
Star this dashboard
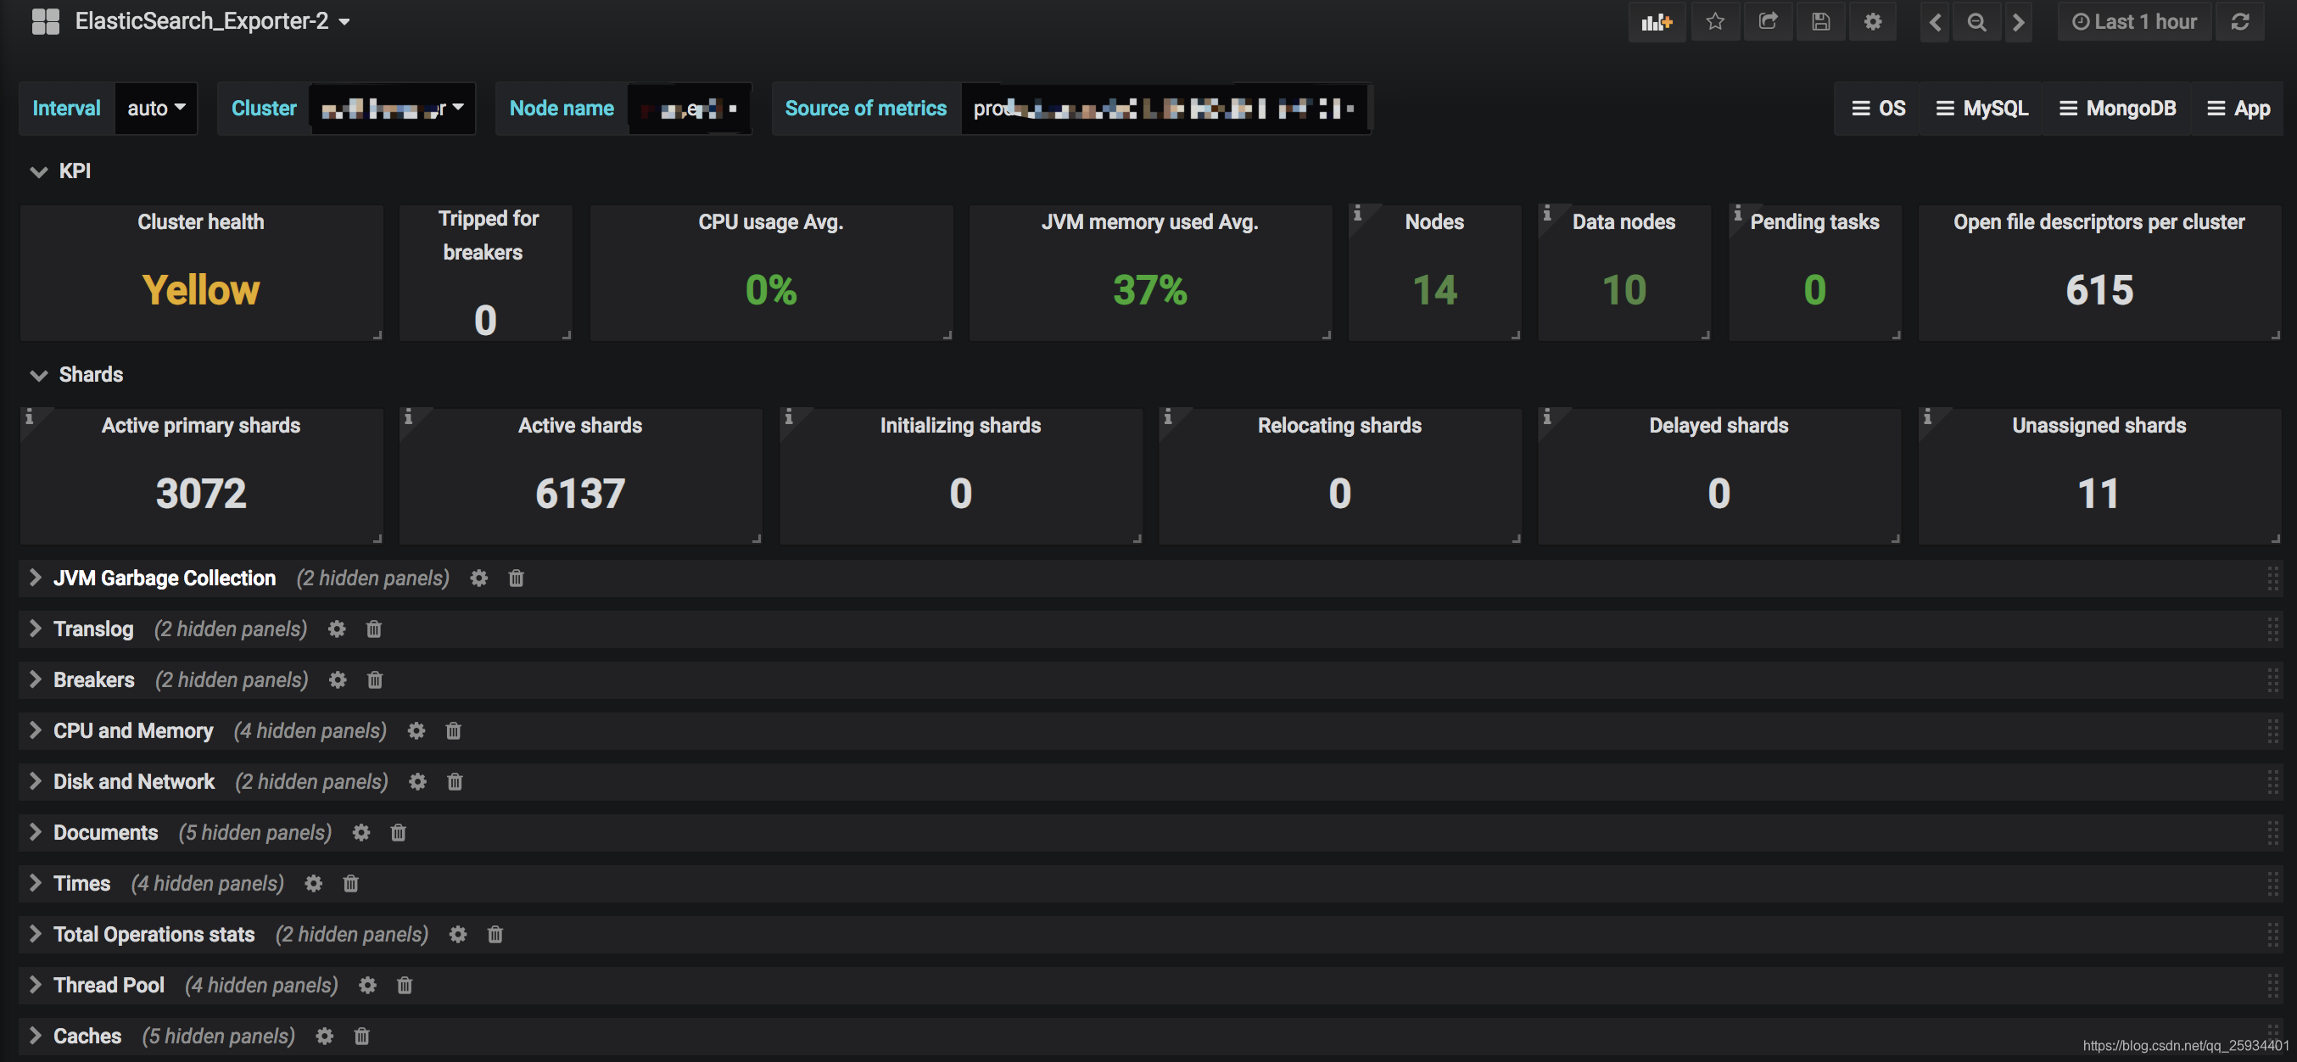click(1715, 21)
